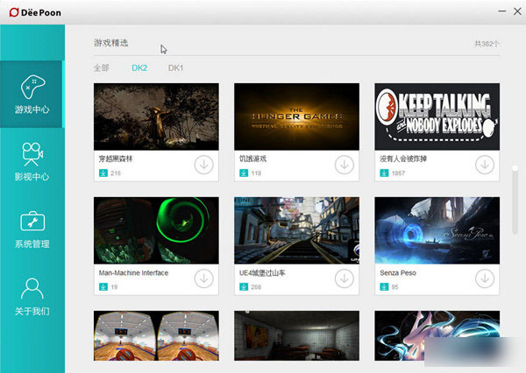Click the 穿越黑森林 title text
The width and height of the screenshot is (526, 373).
click(116, 158)
